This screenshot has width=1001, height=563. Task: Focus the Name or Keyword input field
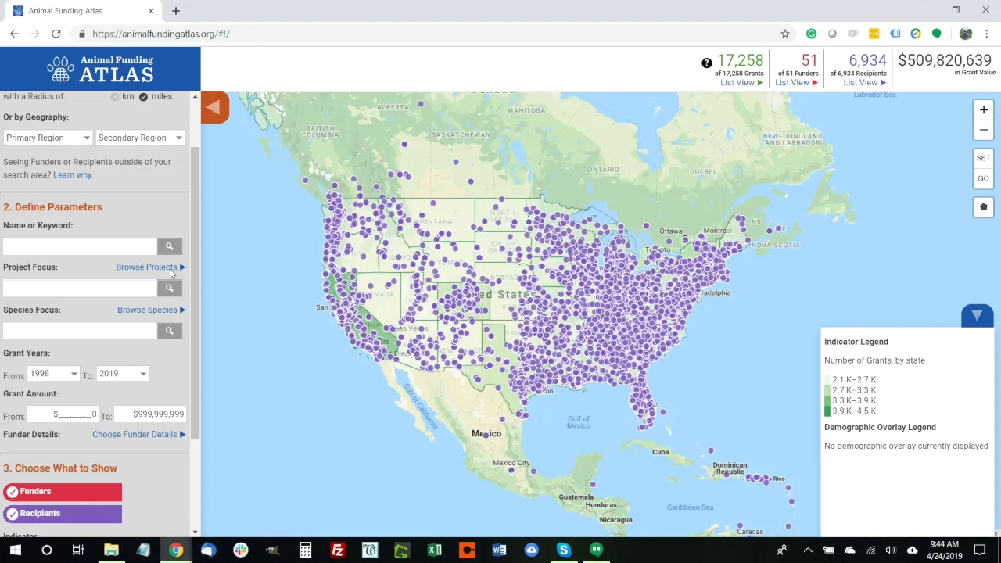80,246
